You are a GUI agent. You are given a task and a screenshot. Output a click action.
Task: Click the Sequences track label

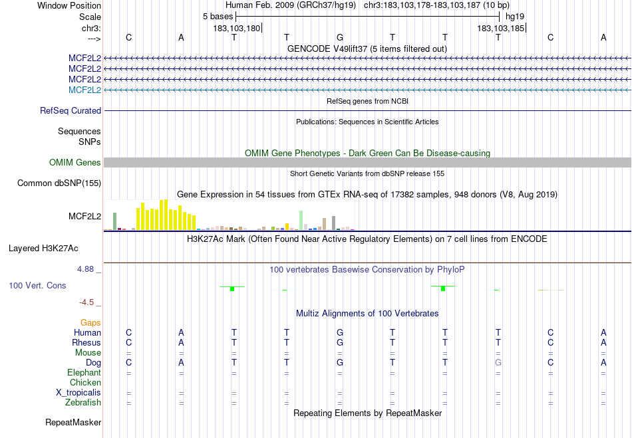(79, 131)
